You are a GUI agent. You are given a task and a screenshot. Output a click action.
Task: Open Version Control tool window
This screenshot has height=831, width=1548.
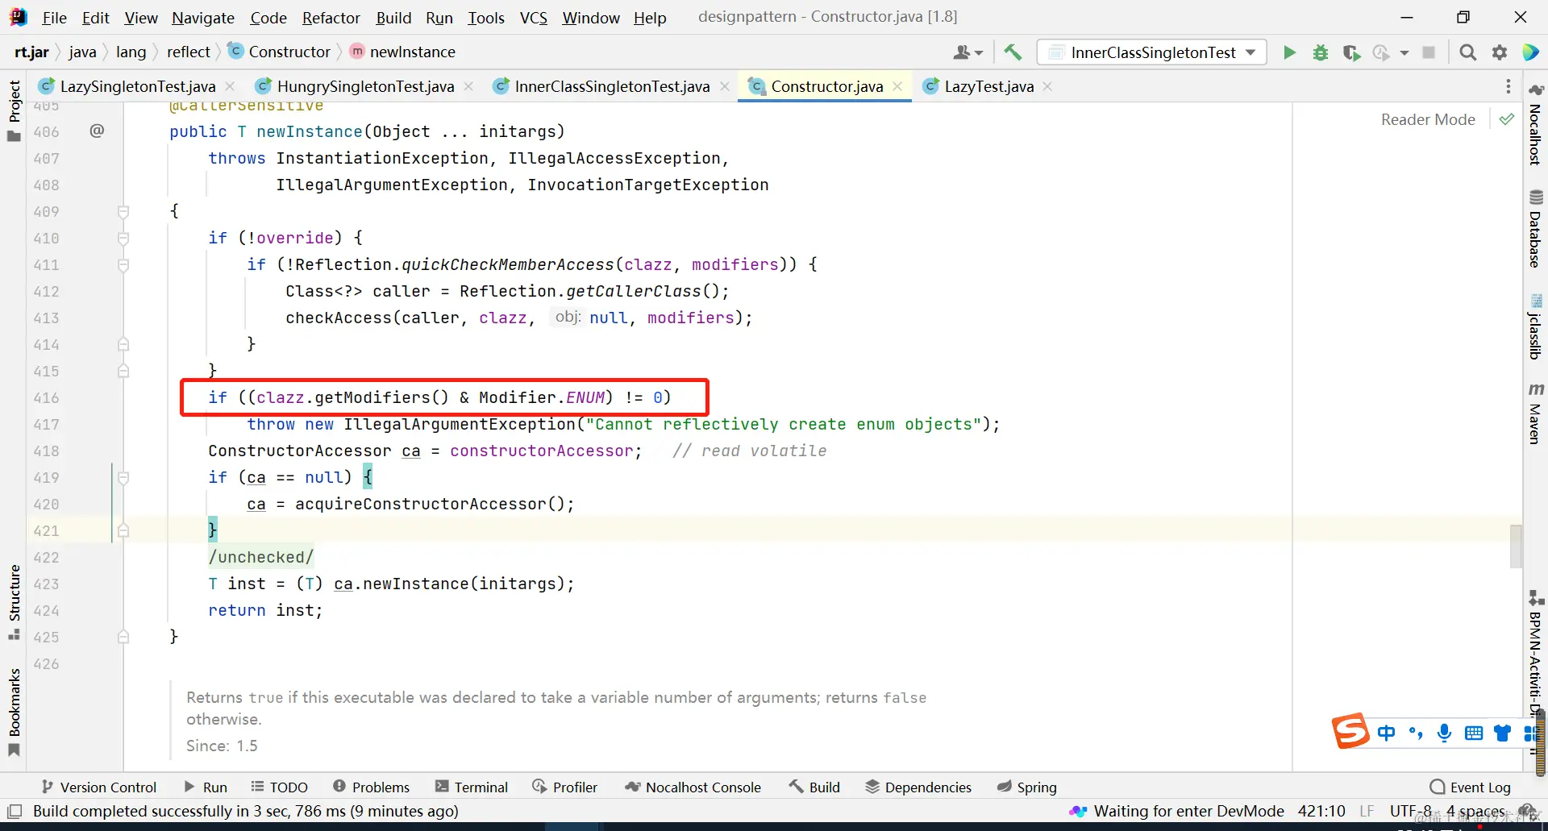(99, 787)
